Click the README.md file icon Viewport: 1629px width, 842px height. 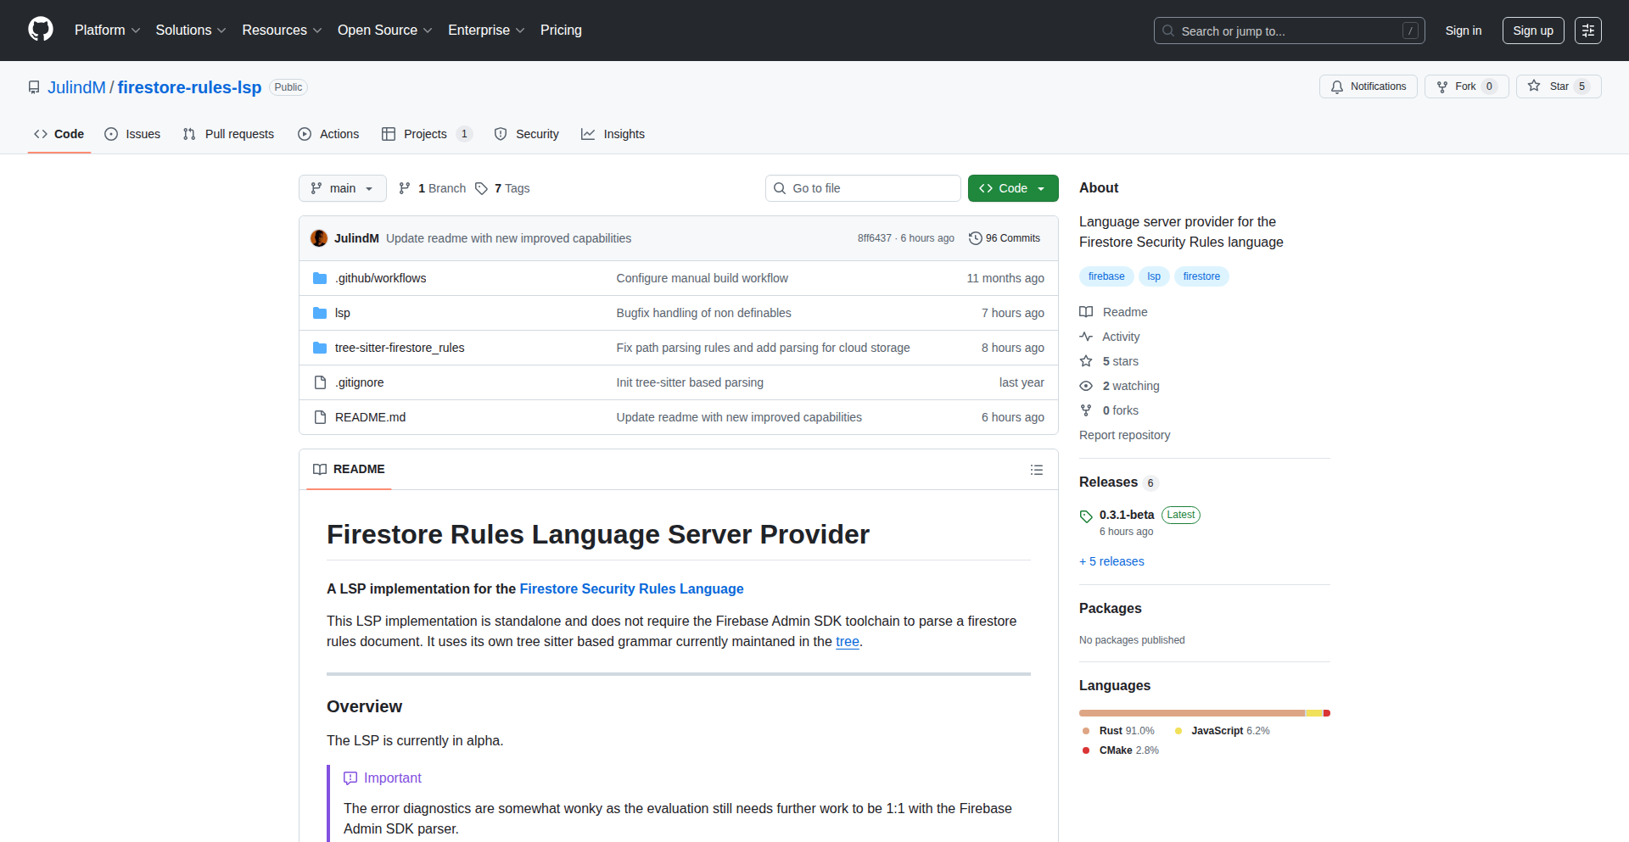(x=320, y=417)
